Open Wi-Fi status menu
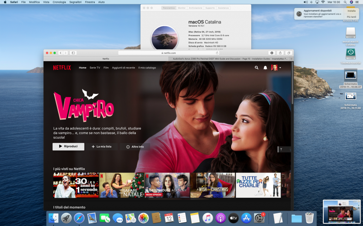363x226 pixels. [323, 2]
